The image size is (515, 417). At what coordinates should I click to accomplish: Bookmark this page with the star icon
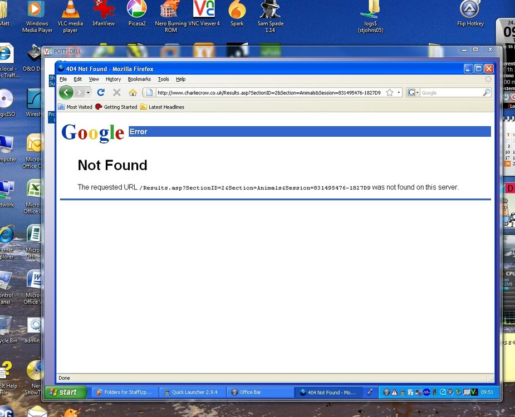(390, 92)
